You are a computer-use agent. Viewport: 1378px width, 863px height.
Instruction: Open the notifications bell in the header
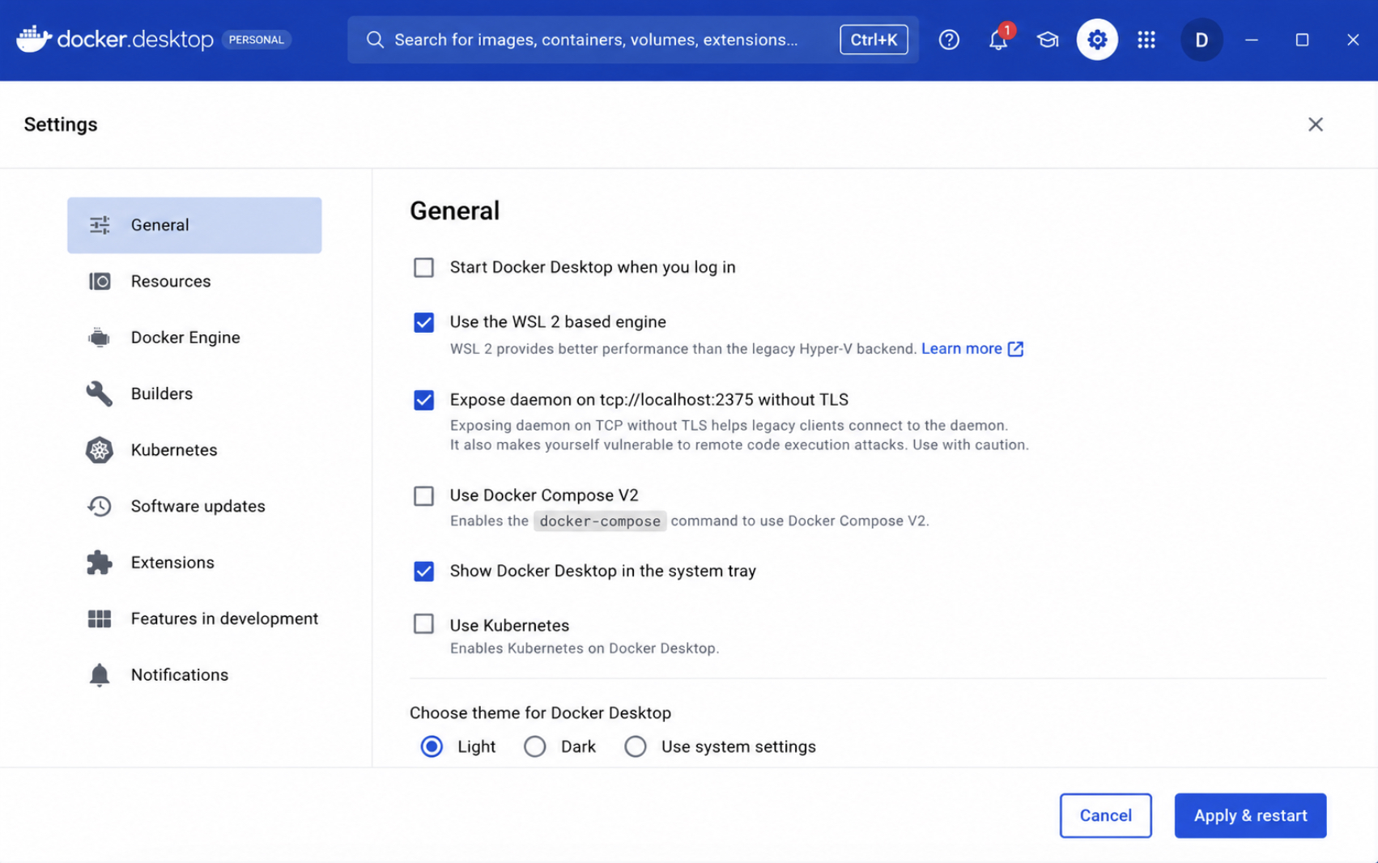click(998, 40)
